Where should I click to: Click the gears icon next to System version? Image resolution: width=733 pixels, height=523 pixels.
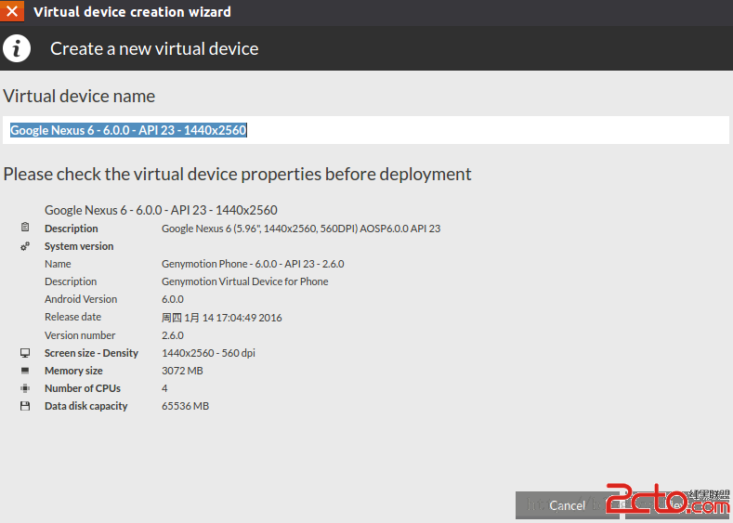tap(25, 246)
